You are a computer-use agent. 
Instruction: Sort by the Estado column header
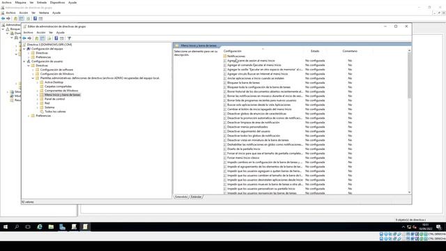(315, 51)
